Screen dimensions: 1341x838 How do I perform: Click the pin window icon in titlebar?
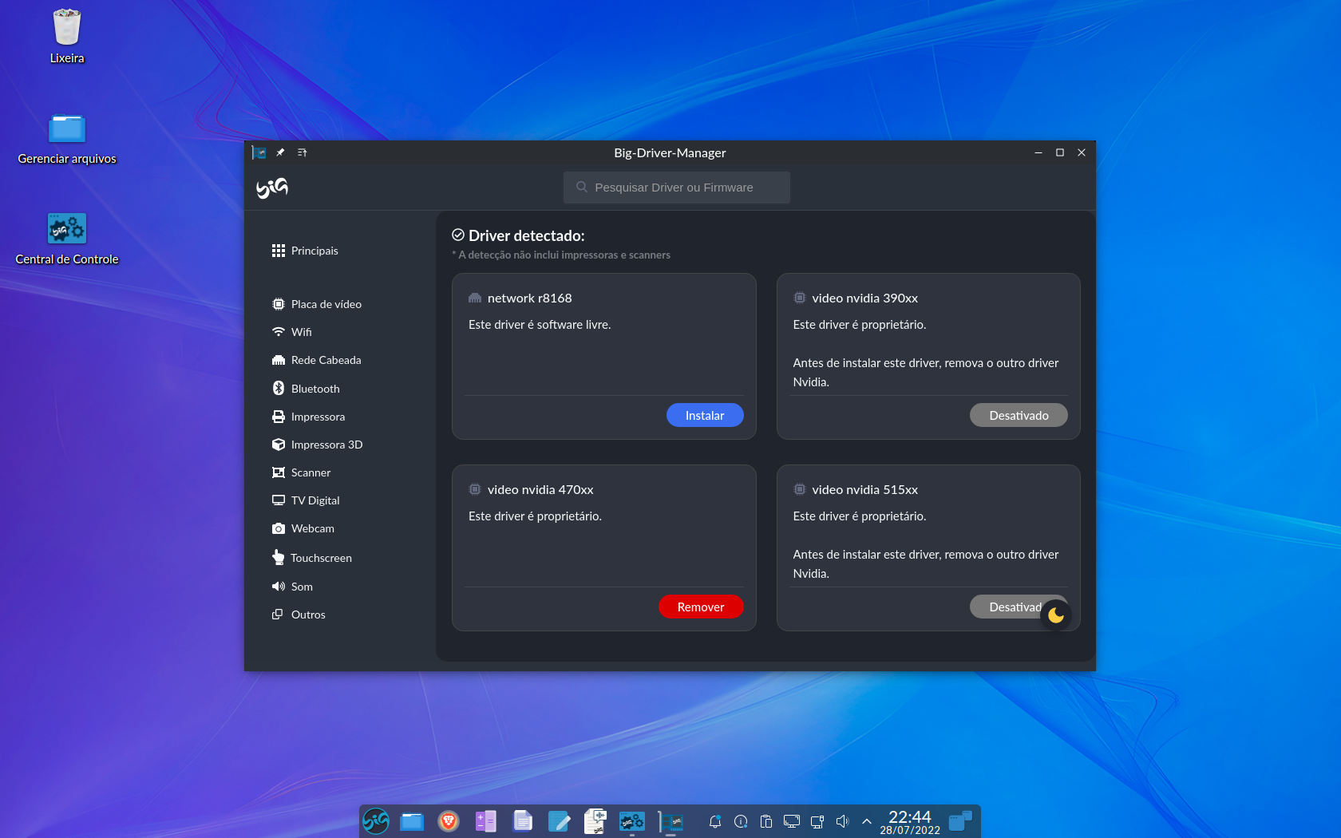tap(280, 152)
